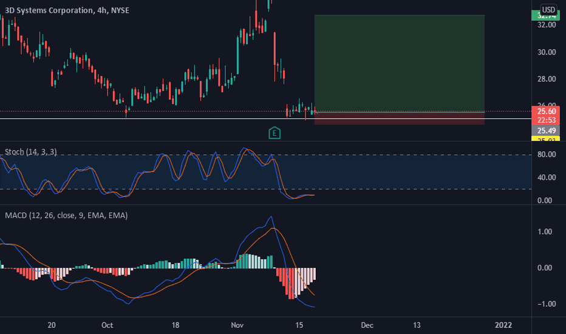This screenshot has width=566, height=334.
Task: Click the '18' date label on time axis
Action: click(x=176, y=325)
